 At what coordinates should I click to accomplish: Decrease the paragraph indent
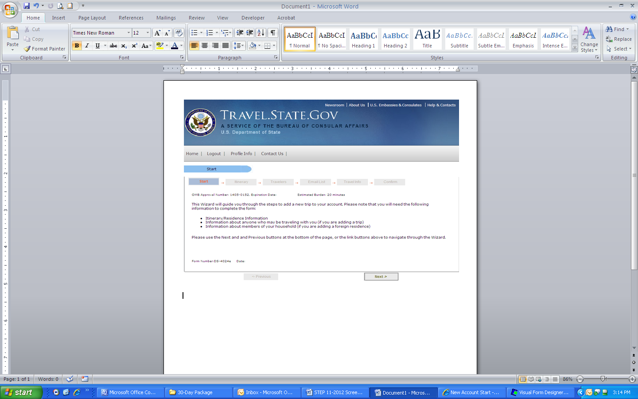(240, 33)
